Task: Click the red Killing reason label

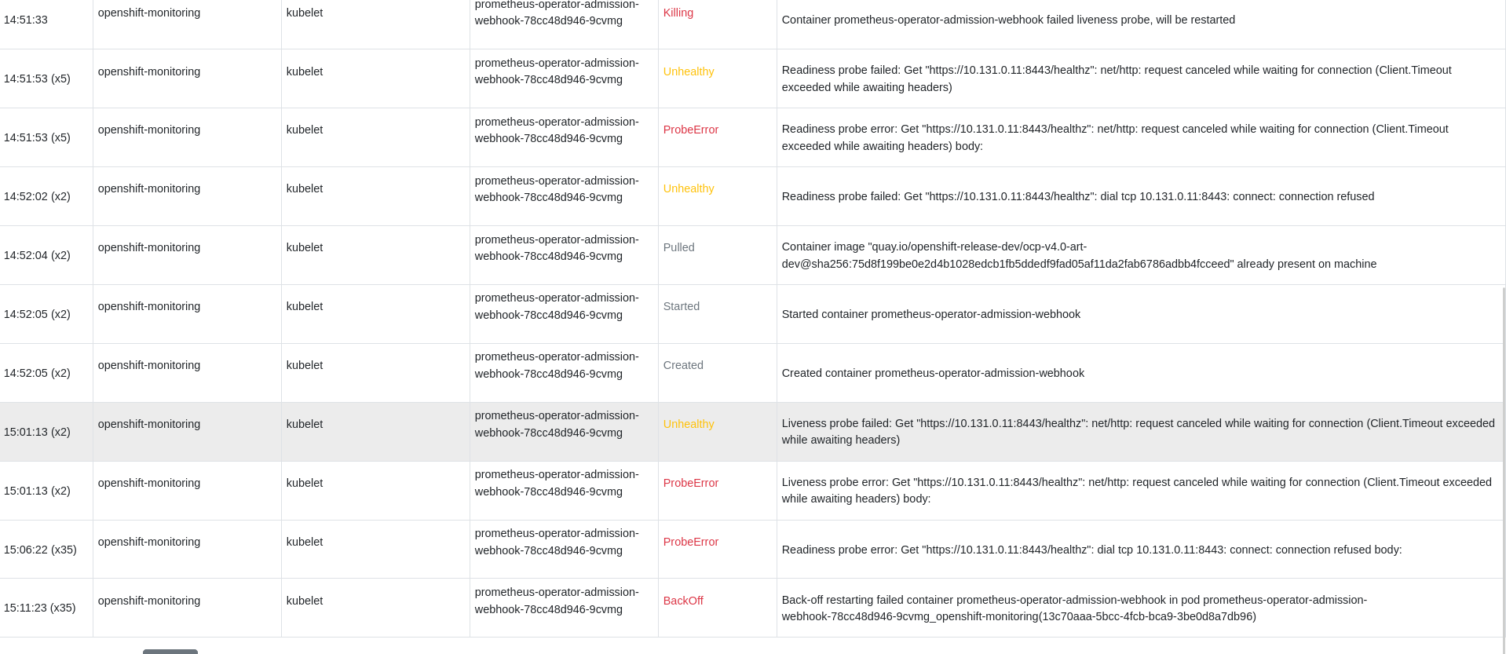Action: [678, 13]
